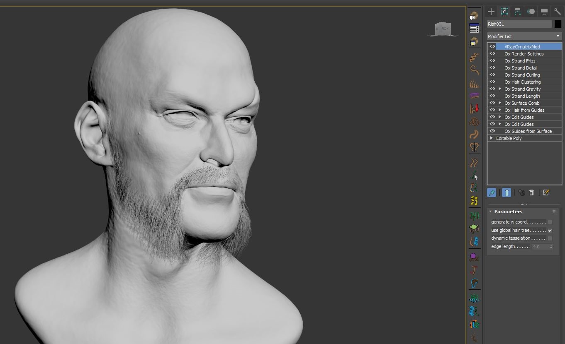Open configure modifier sets
The height and width of the screenshot is (344, 565).
(546, 192)
